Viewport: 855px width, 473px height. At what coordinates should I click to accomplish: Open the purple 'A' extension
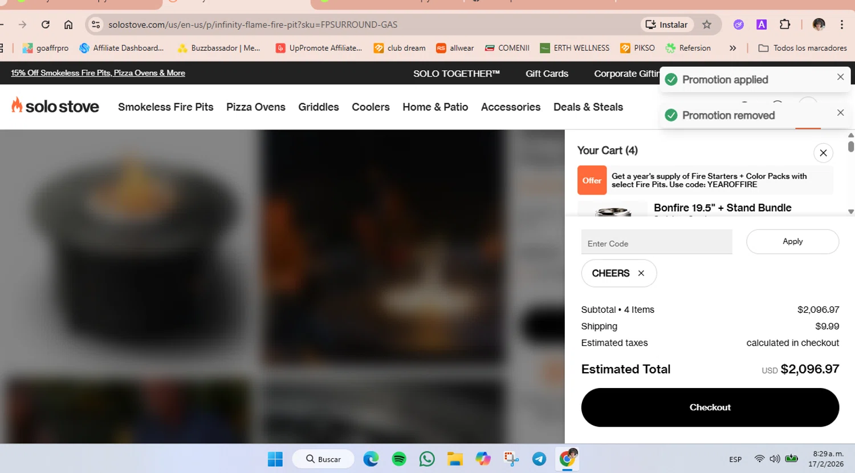(762, 25)
